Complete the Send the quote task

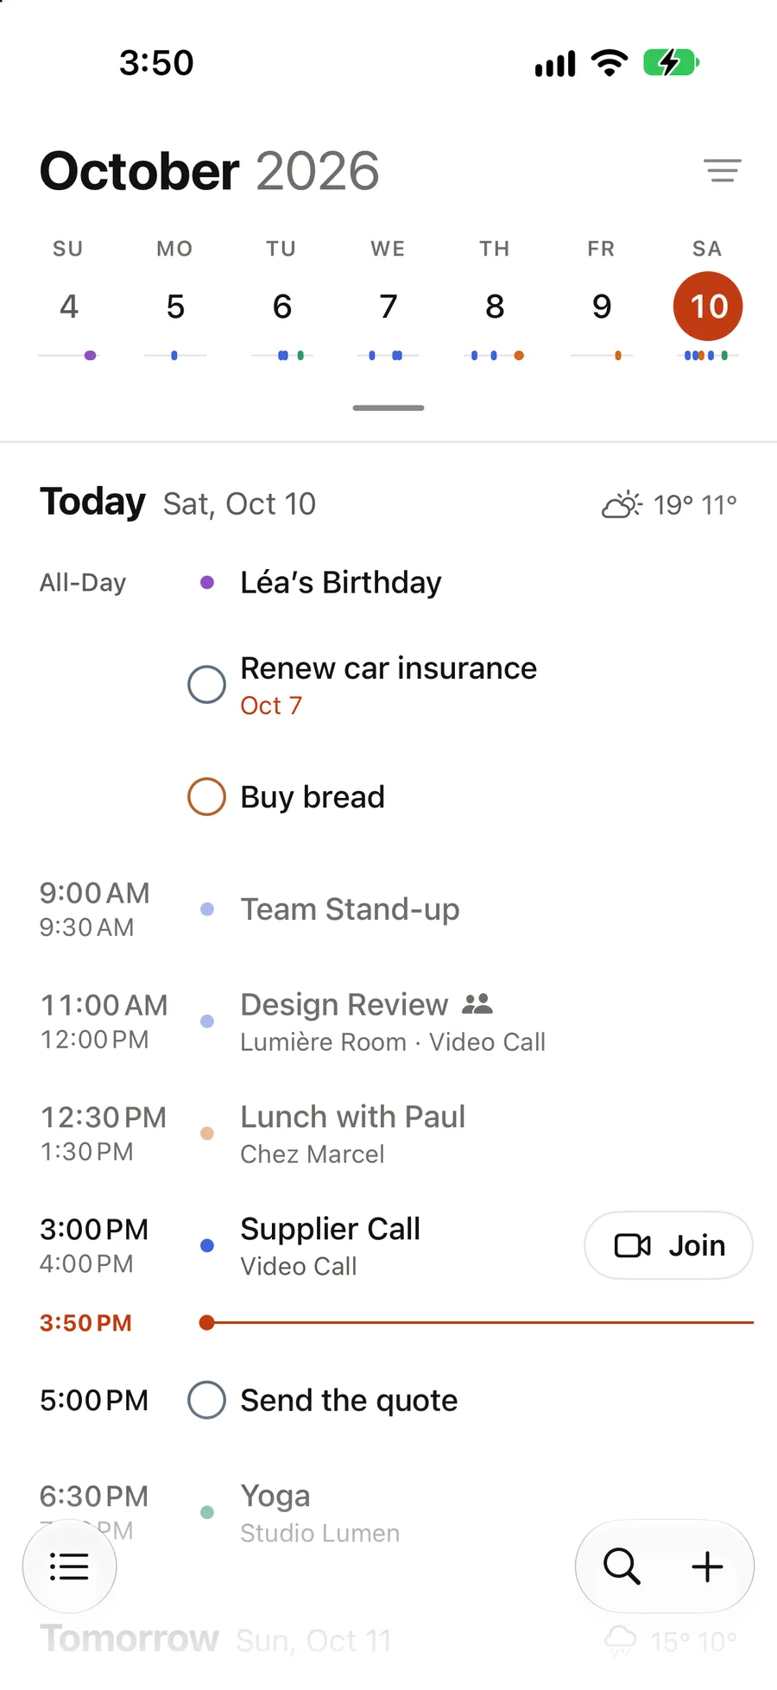[206, 1399]
